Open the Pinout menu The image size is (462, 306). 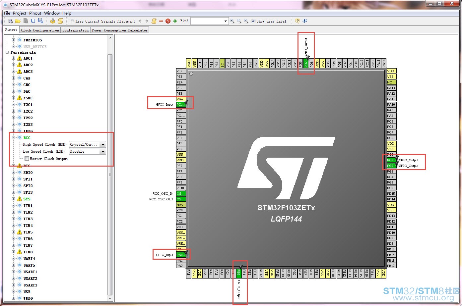pos(35,13)
